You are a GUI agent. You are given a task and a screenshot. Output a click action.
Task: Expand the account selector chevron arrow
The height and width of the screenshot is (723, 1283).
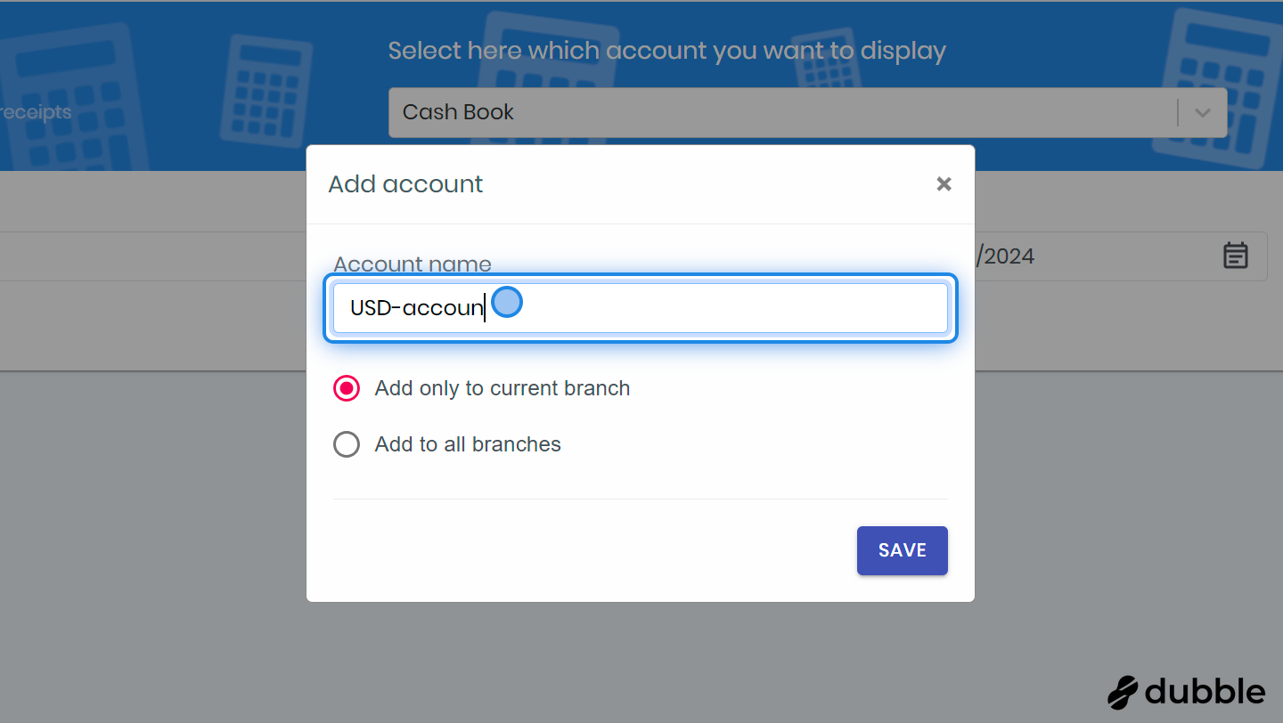click(1203, 113)
